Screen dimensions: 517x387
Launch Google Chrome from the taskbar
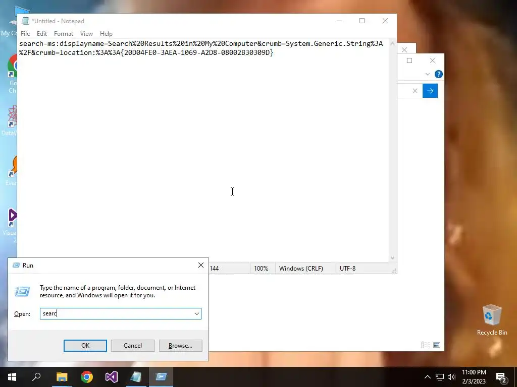coord(87,377)
